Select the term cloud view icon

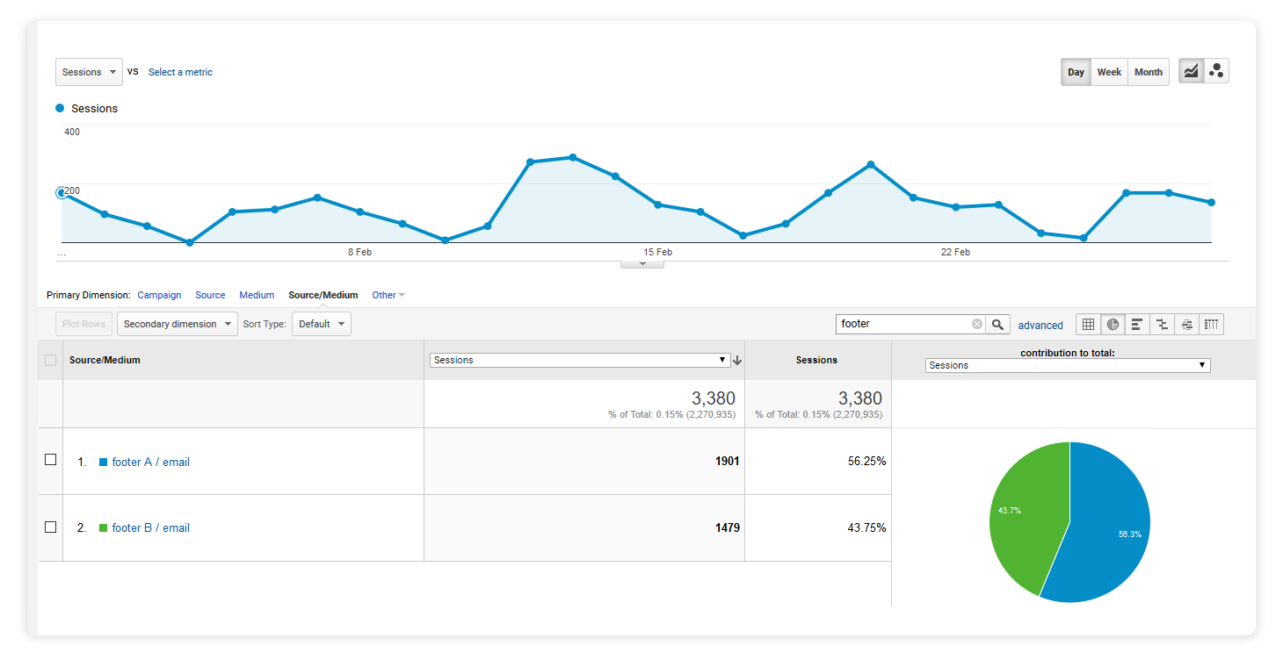pyautogui.click(x=1186, y=324)
